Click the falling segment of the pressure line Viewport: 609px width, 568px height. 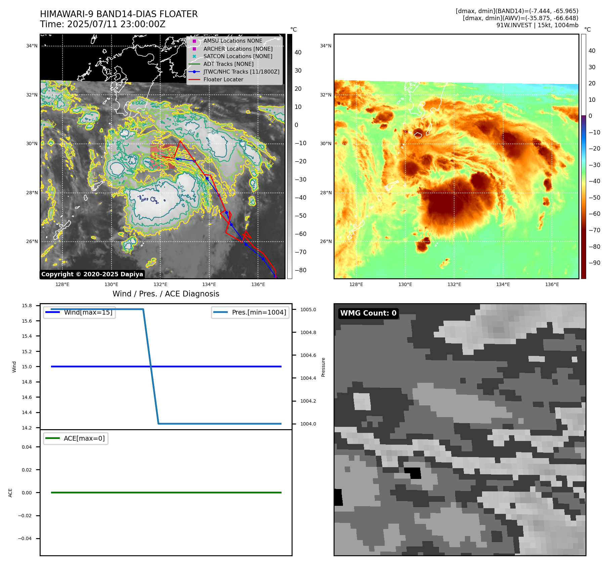click(151, 366)
